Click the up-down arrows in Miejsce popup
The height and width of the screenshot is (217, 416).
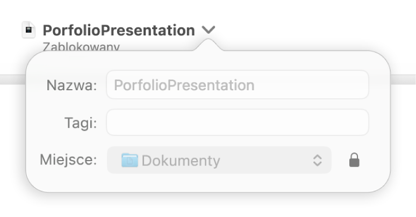pos(317,160)
